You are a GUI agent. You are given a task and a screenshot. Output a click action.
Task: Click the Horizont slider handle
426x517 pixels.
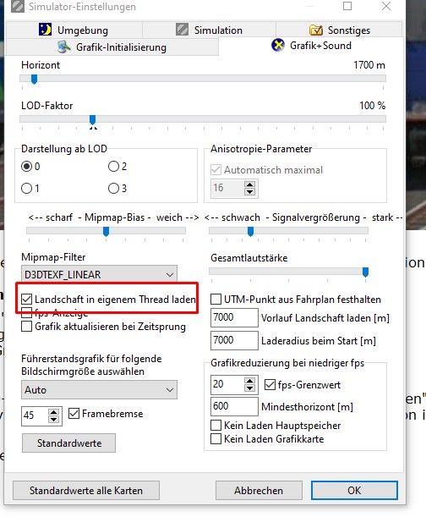tap(34, 80)
